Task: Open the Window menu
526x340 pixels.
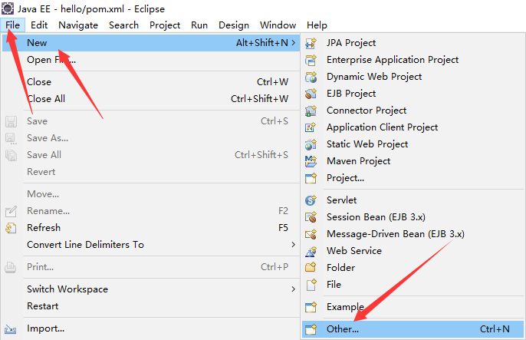Action: (x=278, y=25)
